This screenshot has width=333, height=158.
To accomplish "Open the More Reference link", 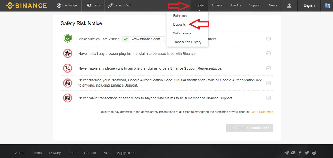I will click(x=262, y=112).
